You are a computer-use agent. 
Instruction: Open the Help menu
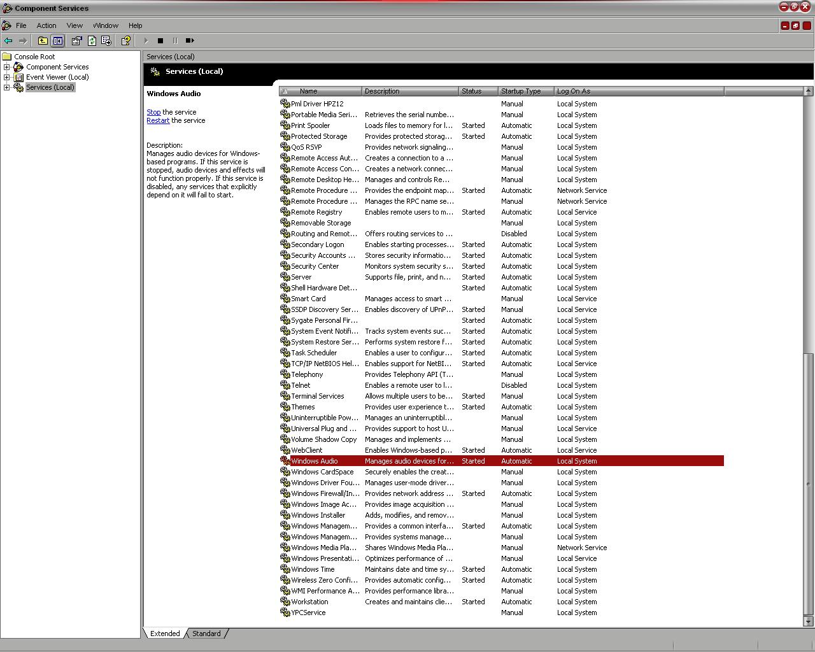click(x=135, y=25)
